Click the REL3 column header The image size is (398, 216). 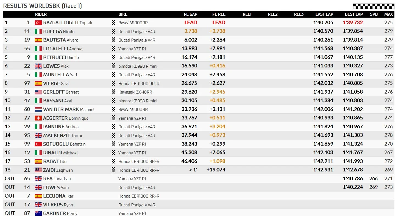pos(299,14)
